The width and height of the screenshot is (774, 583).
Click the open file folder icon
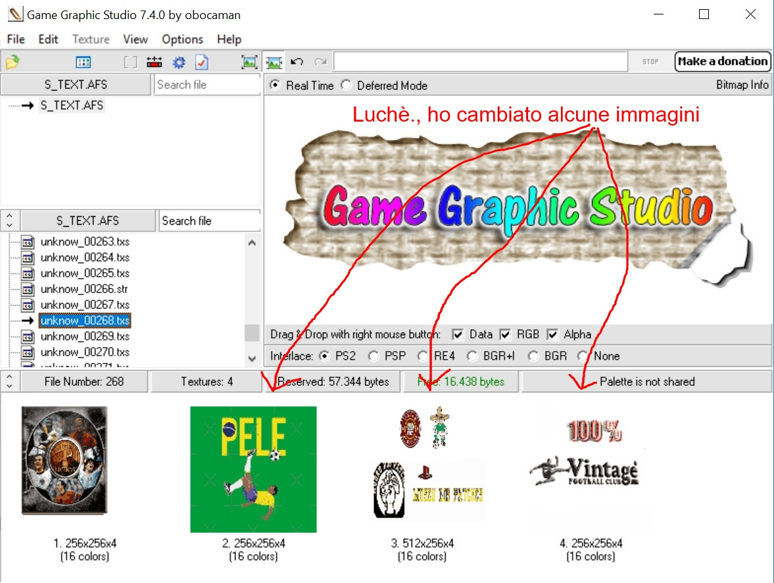click(x=12, y=62)
